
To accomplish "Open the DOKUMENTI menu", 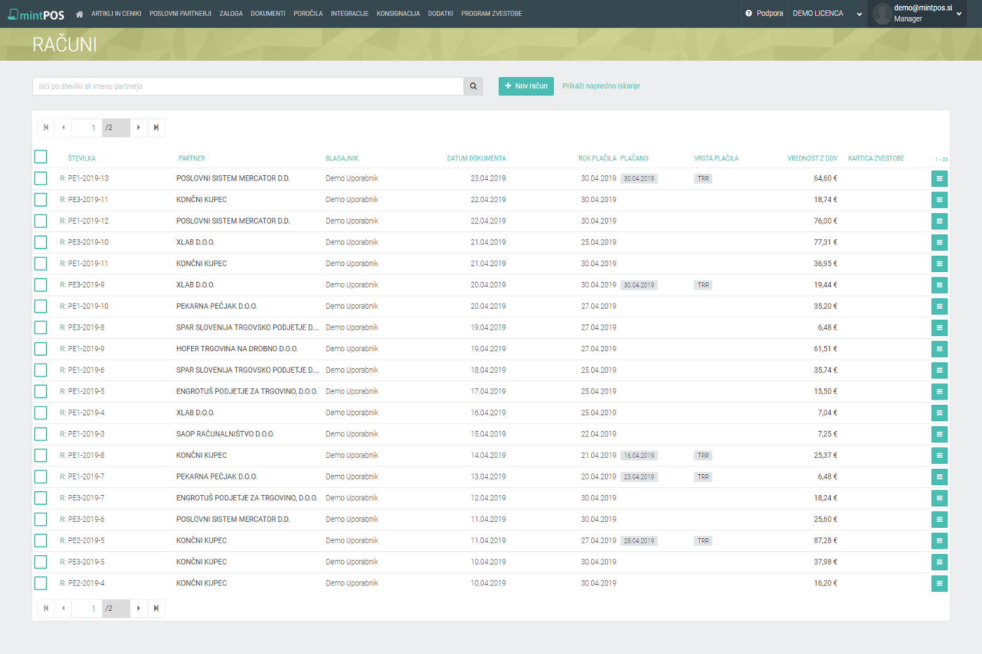I will (x=268, y=14).
